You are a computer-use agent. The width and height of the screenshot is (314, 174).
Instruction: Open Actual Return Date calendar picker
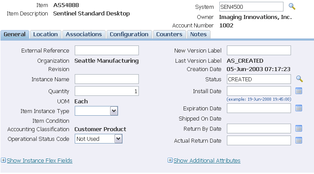click(x=299, y=140)
